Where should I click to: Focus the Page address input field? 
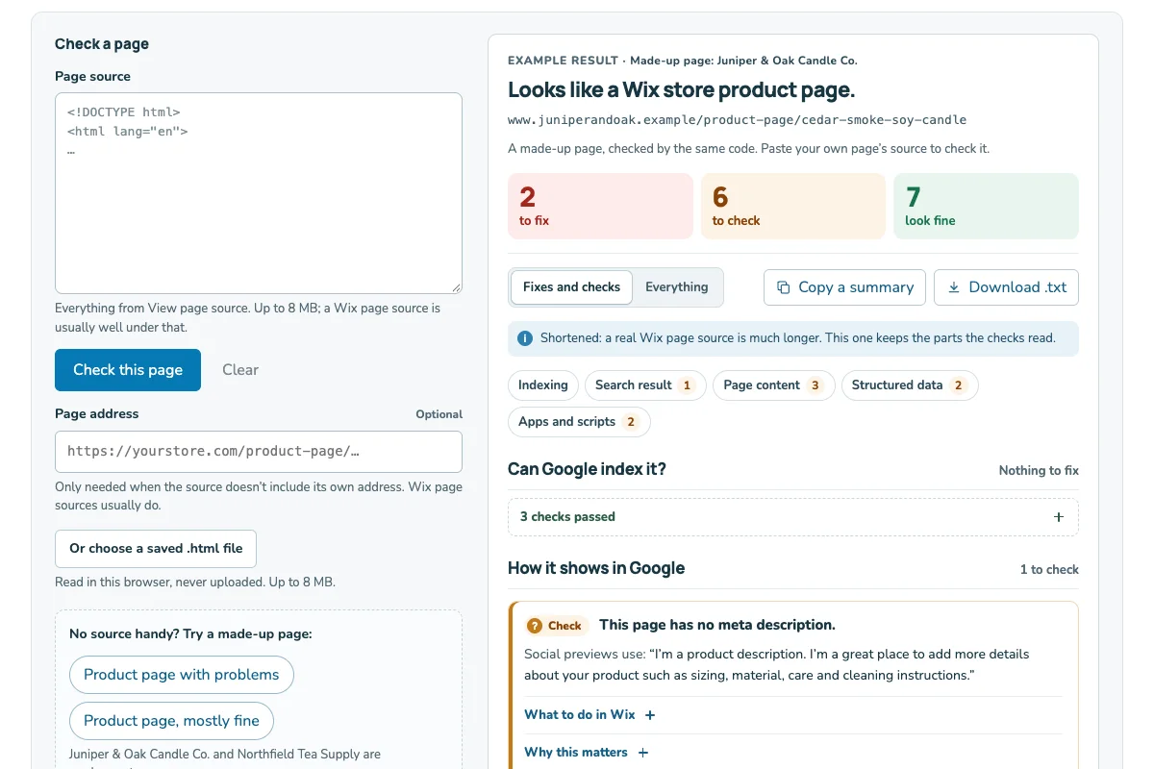pos(259,452)
